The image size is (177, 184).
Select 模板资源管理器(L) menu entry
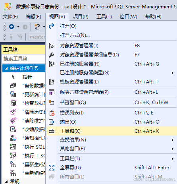click(111, 82)
